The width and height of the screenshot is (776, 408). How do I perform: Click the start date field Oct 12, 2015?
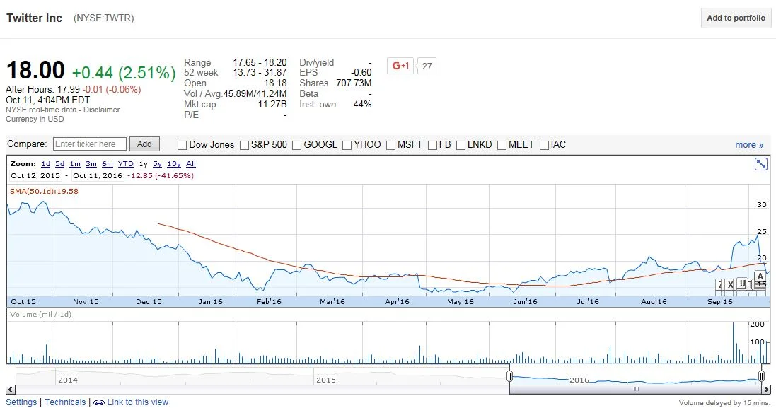point(35,175)
